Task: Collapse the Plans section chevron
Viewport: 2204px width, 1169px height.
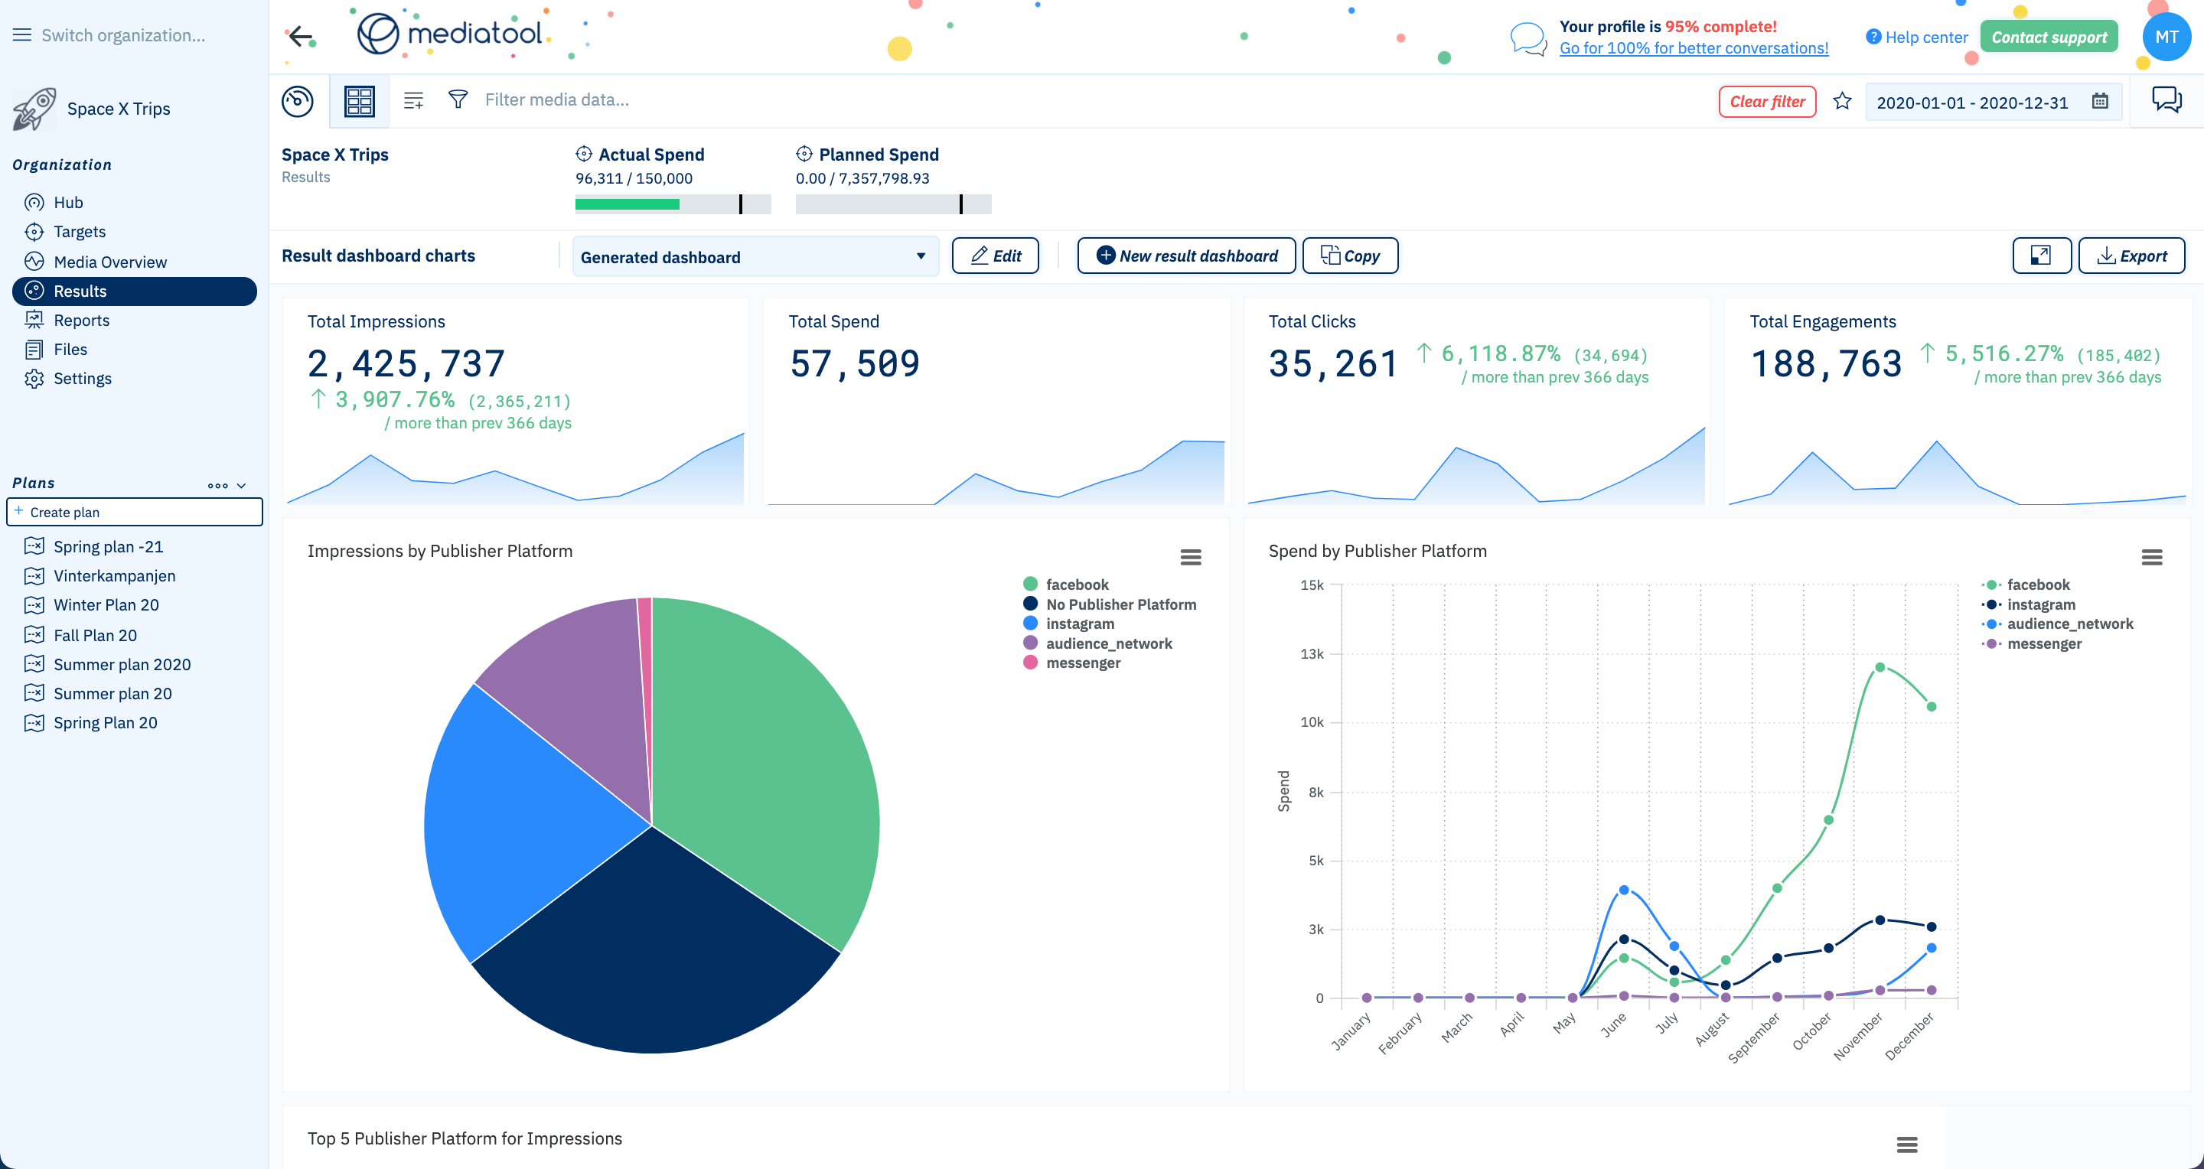Action: [x=242, y=485]
